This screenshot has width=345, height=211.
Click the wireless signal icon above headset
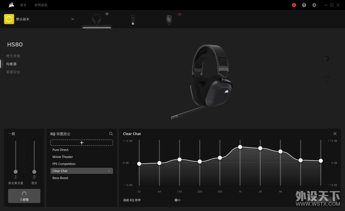pos(107,14)
